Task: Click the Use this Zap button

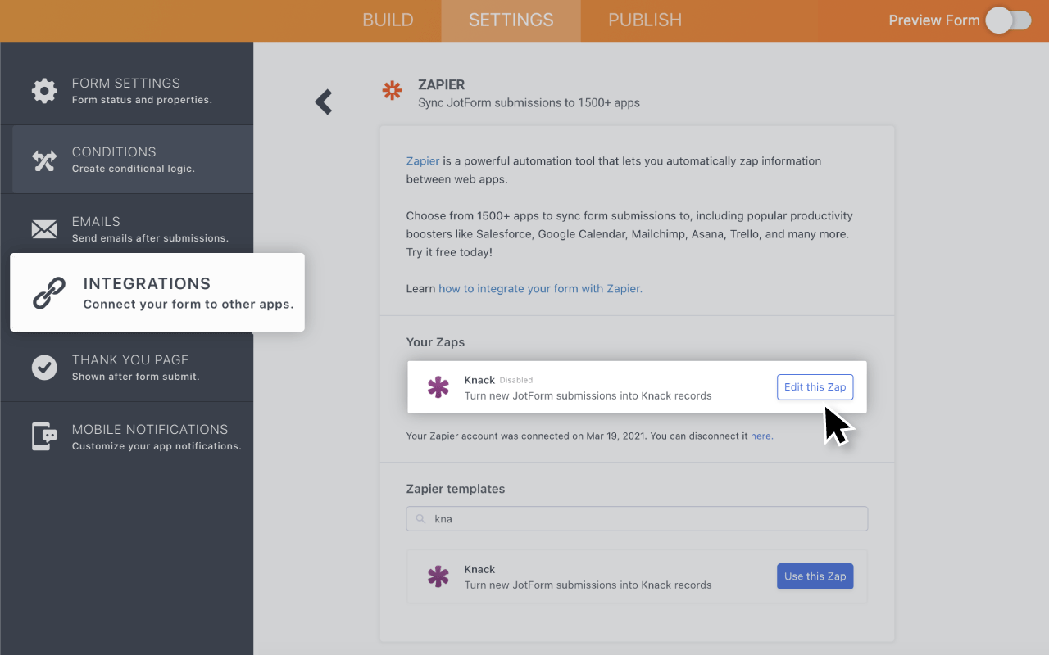Action: click(x=815, y=576)
